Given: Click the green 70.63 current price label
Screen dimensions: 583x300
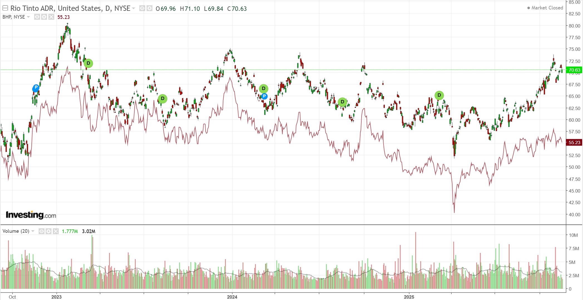Looking at the screenshot, I should tap(574, 70).
